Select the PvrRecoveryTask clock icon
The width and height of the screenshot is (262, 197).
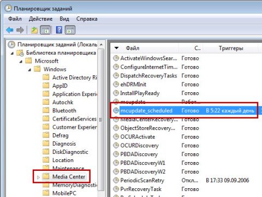[116, 189]
